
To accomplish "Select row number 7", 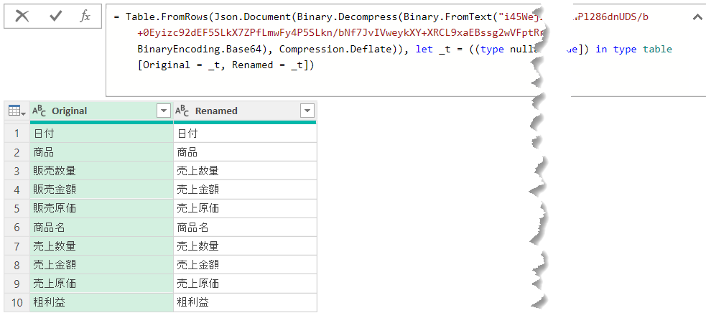I will tap(17, 246).
